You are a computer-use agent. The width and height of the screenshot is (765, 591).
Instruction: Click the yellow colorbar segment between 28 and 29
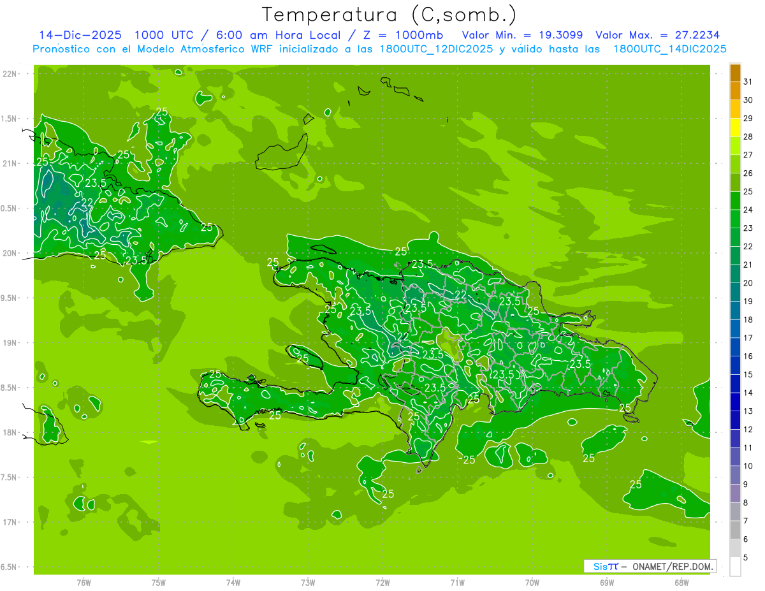click(x=735, y=127)
